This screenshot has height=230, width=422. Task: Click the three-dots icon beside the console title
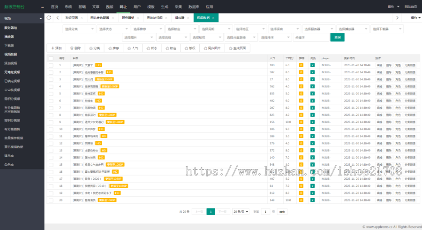coord(42,7)
